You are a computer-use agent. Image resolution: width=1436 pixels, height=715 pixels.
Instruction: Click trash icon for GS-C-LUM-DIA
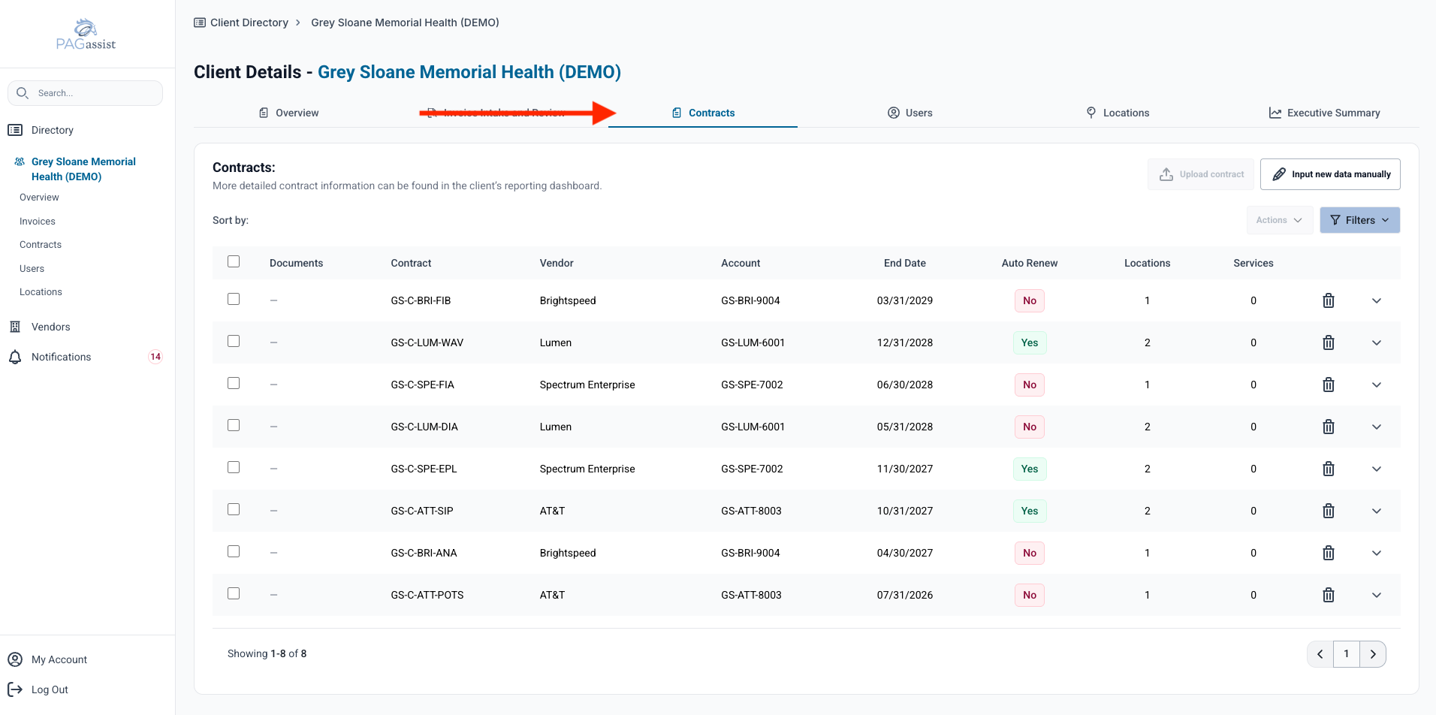(1328, 427)
